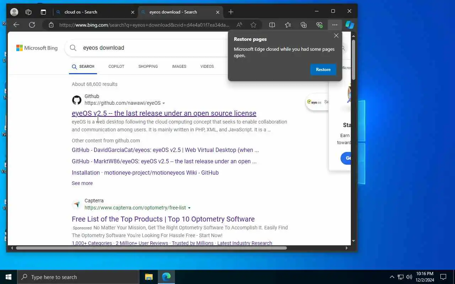Open Settings and more ellipsis menu
This screenshot has width=455, height=284.
click(335, 25)
